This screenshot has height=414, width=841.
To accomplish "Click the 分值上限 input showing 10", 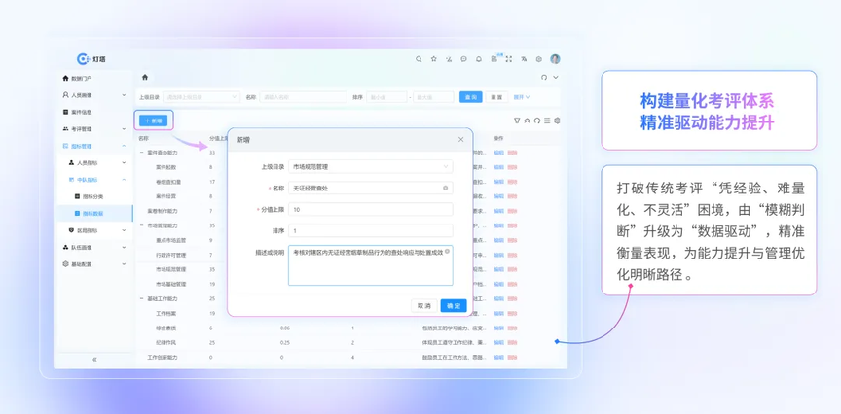I will (370, 209).
